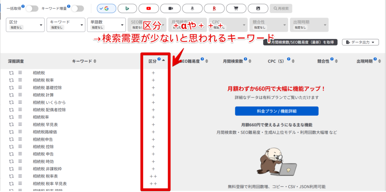Open the 区分 filter dropdown
Screen dimensions: 386x192
(25, 25)
